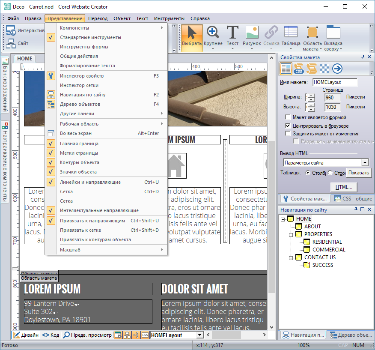Activate the Крупнее zoom tool
Viewport: 375px width, 350px height.
pos(213,37)
